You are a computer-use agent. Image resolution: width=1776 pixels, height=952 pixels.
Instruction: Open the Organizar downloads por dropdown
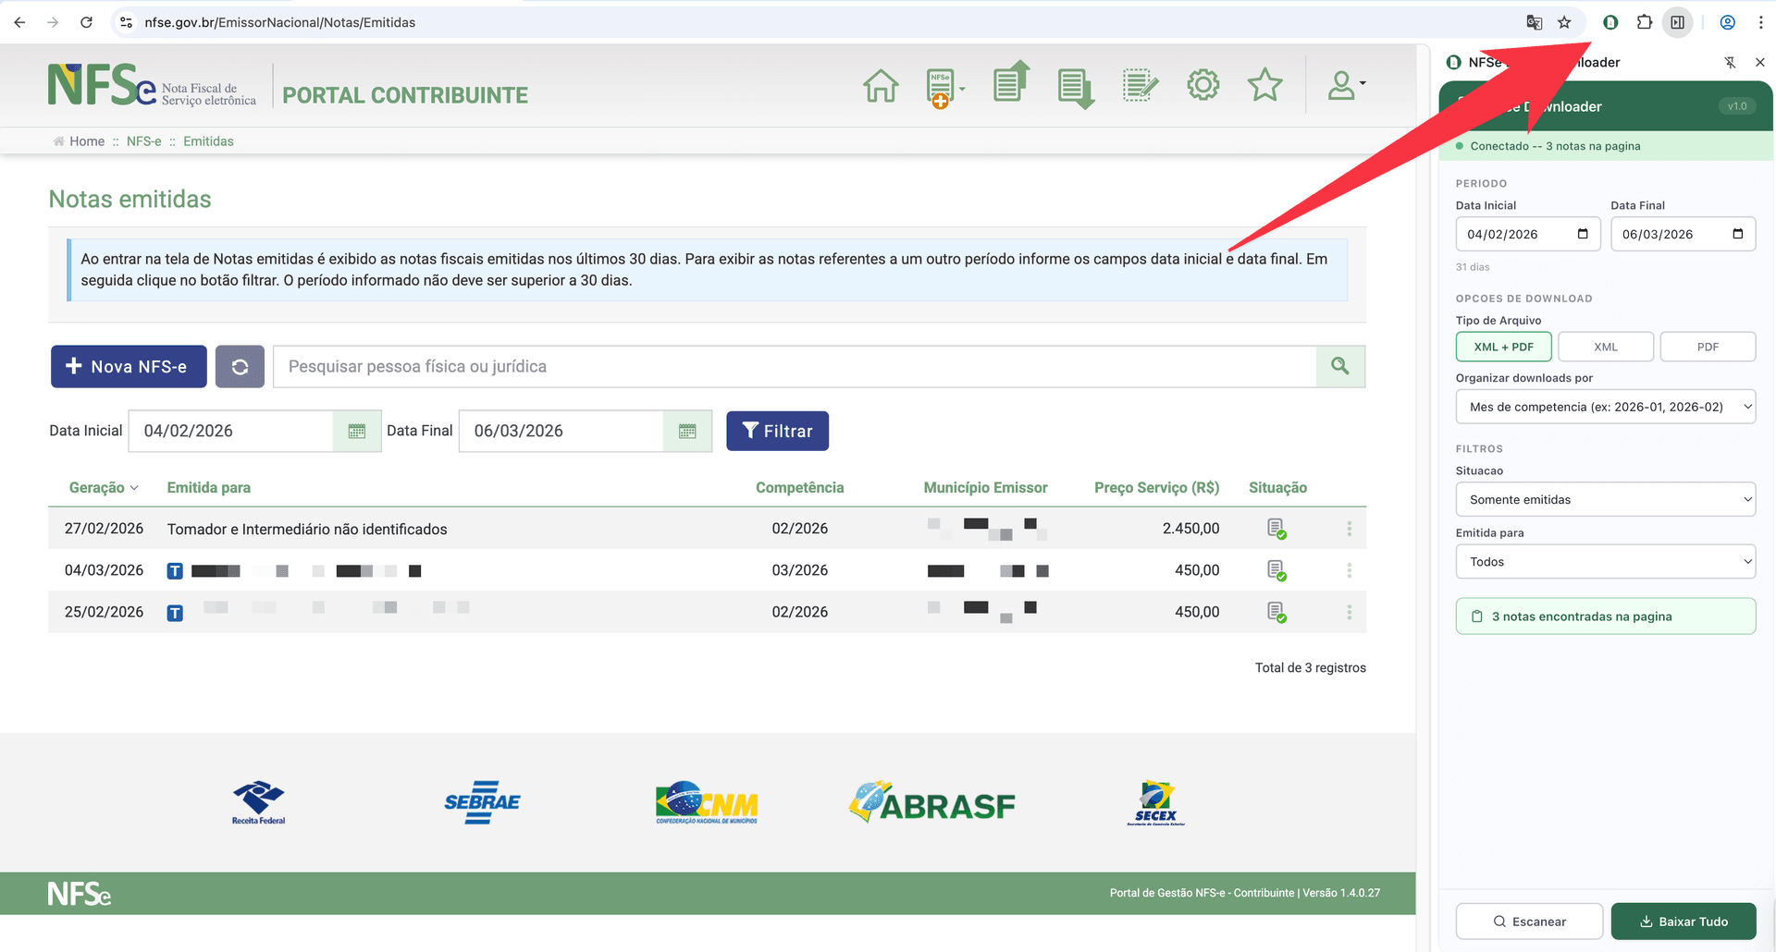click(x=1605, y=407)
